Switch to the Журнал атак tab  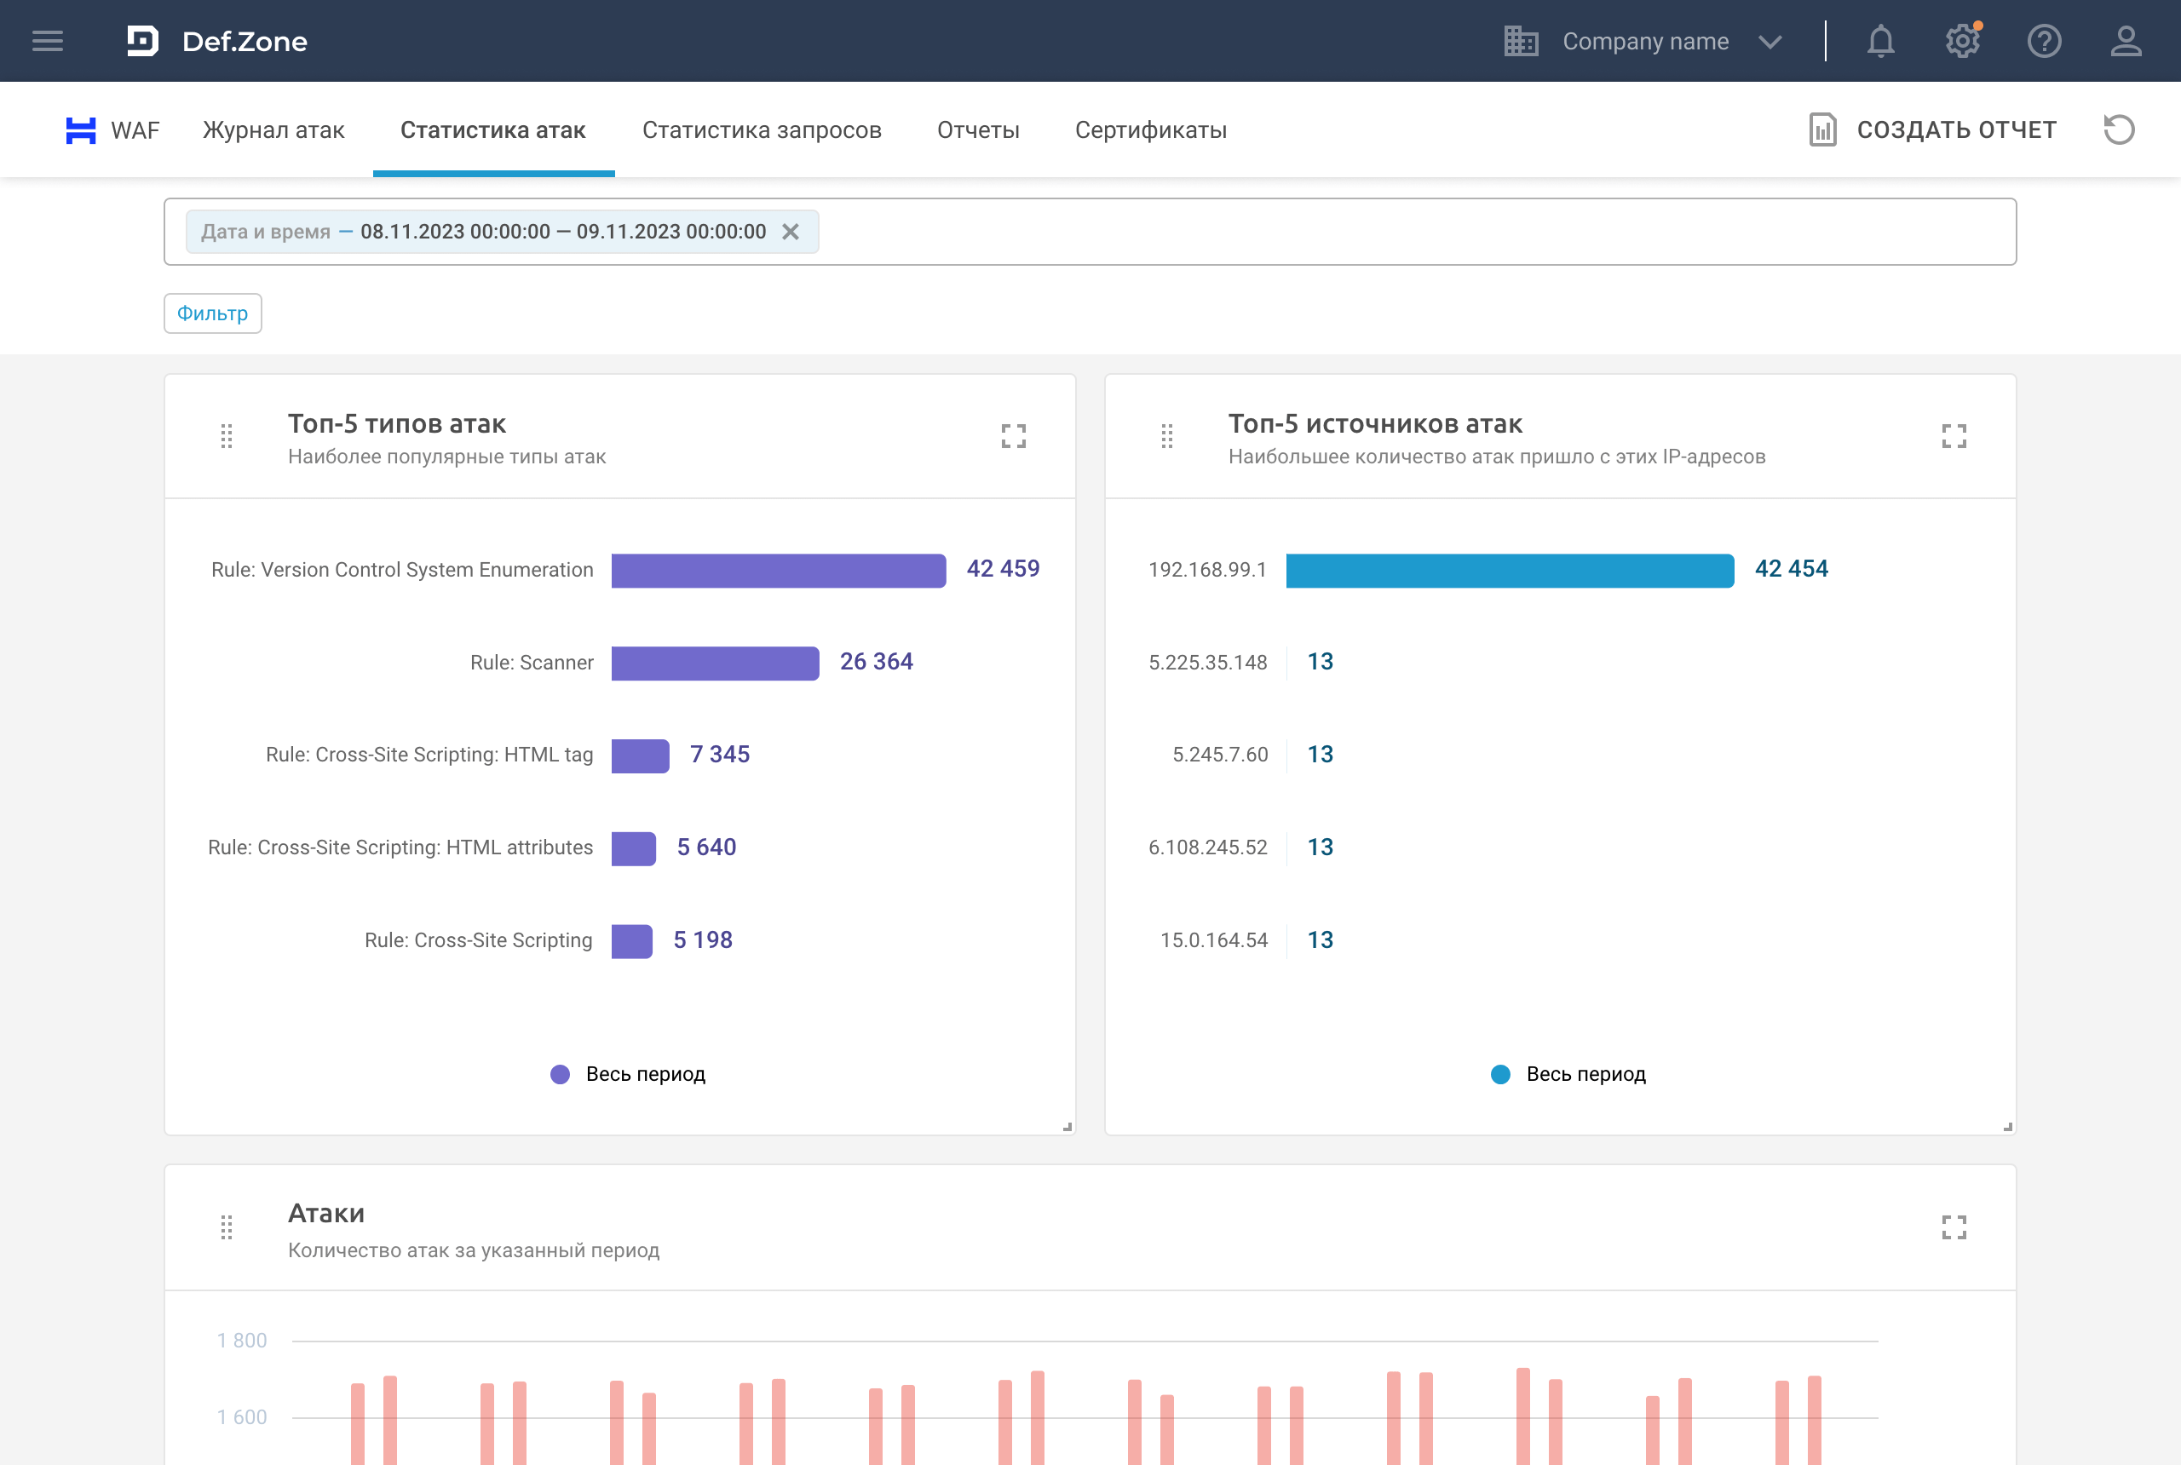[x=273, y=129]
